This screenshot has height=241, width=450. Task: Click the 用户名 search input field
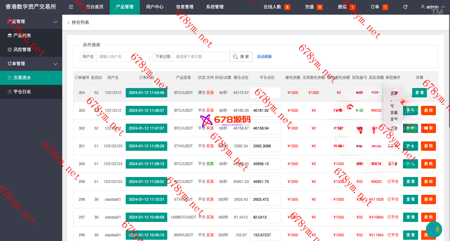123,57
